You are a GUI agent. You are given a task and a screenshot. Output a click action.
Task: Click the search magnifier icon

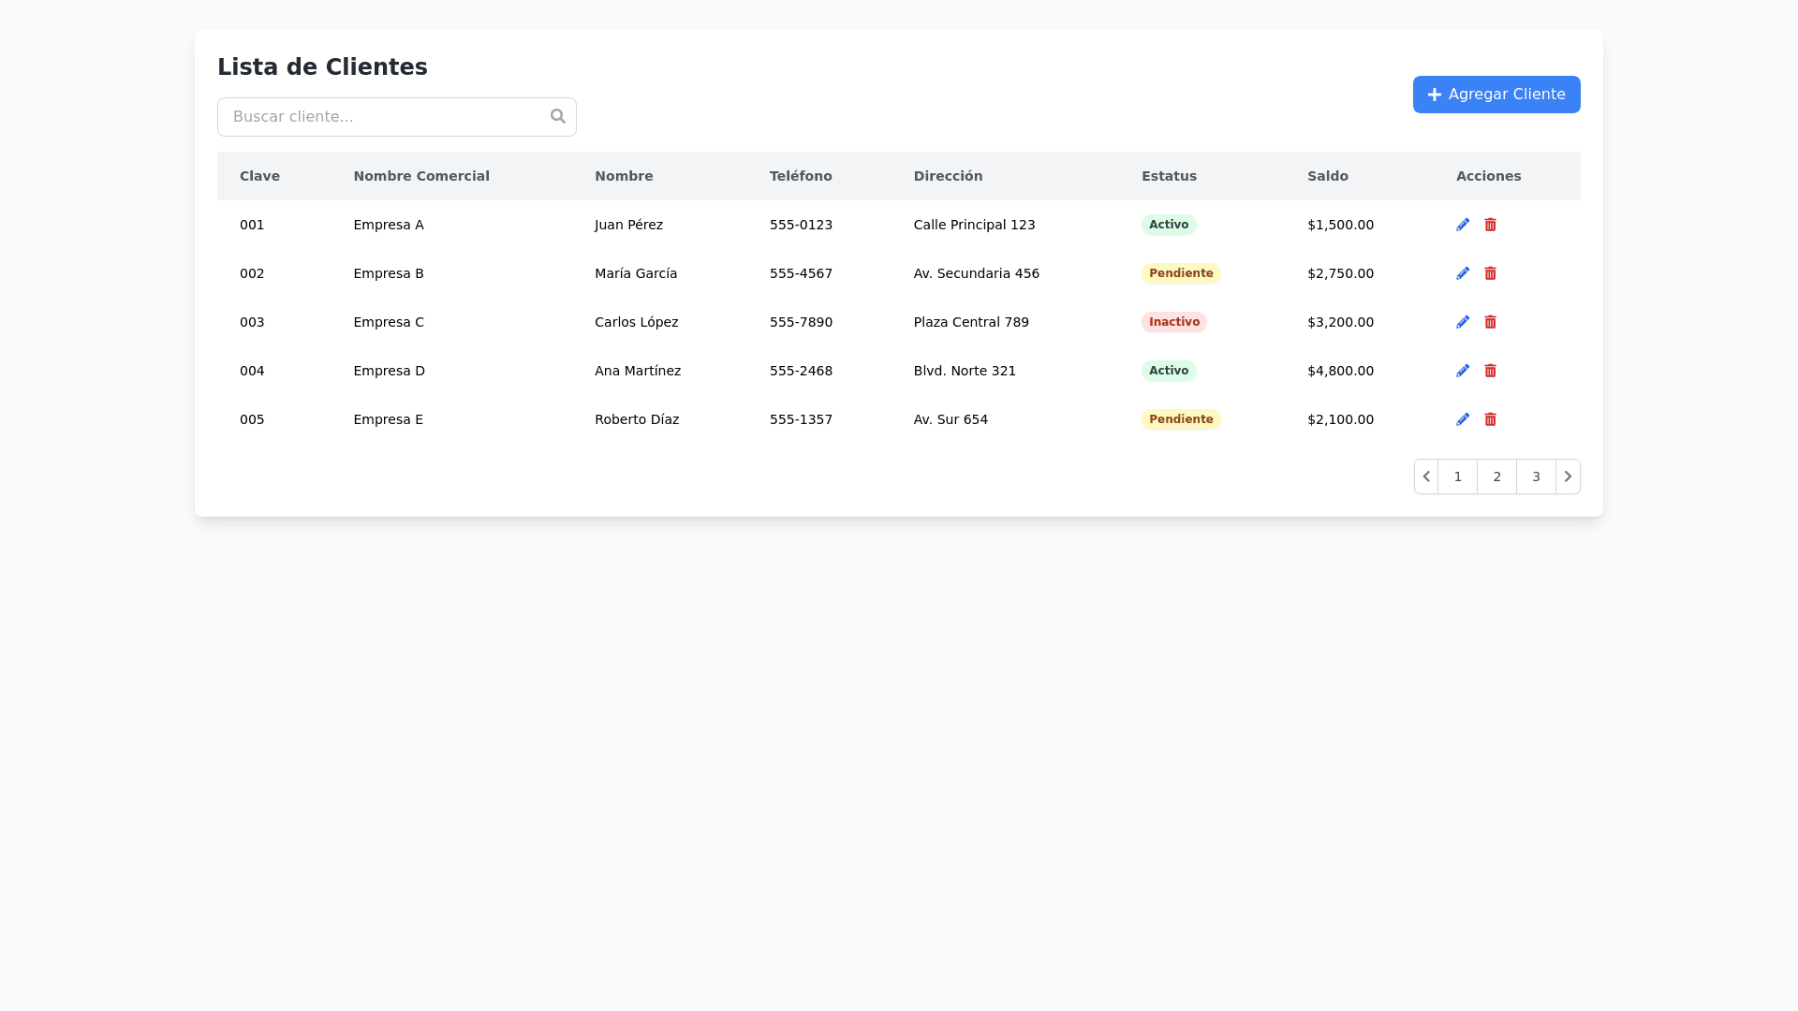click(558, 116)
